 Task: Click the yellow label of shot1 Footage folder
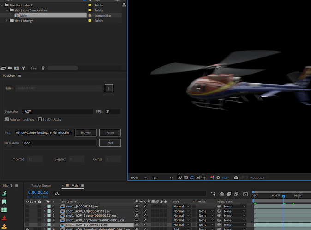[90, 21]
